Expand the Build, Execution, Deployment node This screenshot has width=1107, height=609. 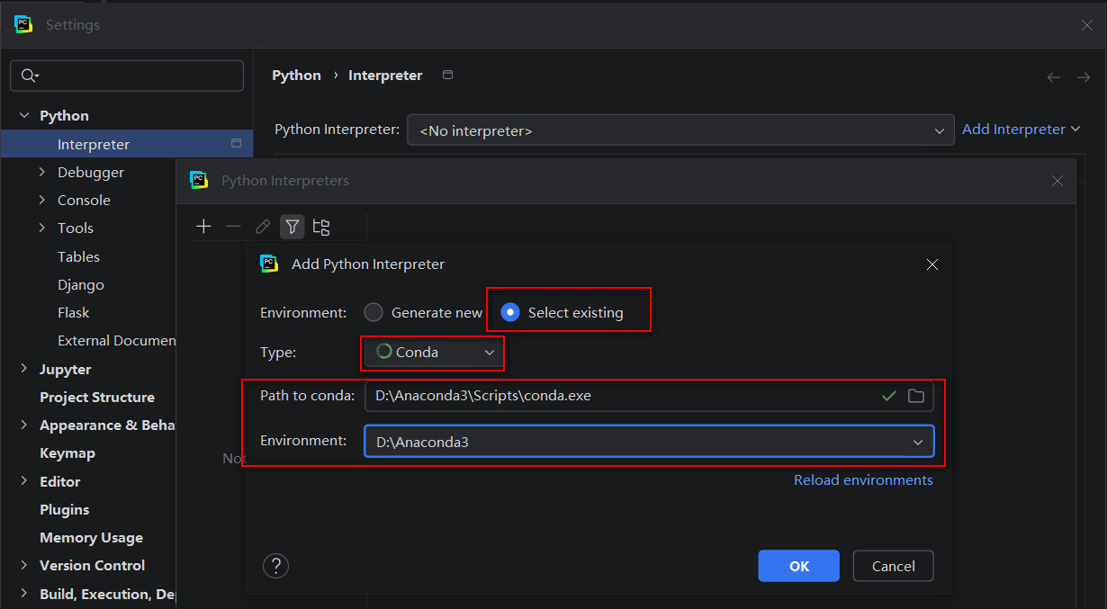[23, 594]
